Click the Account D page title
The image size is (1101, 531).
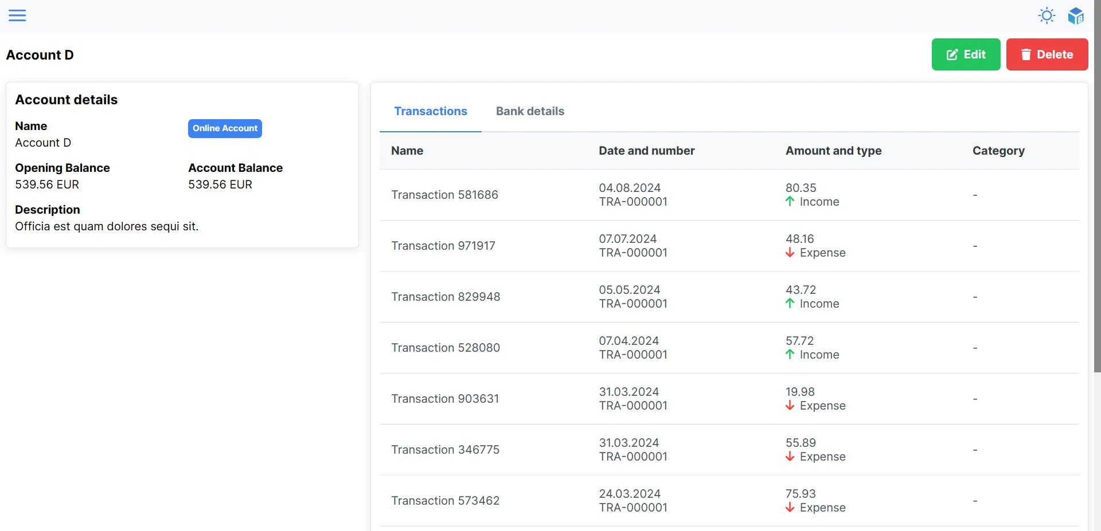[x=40, y=54]
